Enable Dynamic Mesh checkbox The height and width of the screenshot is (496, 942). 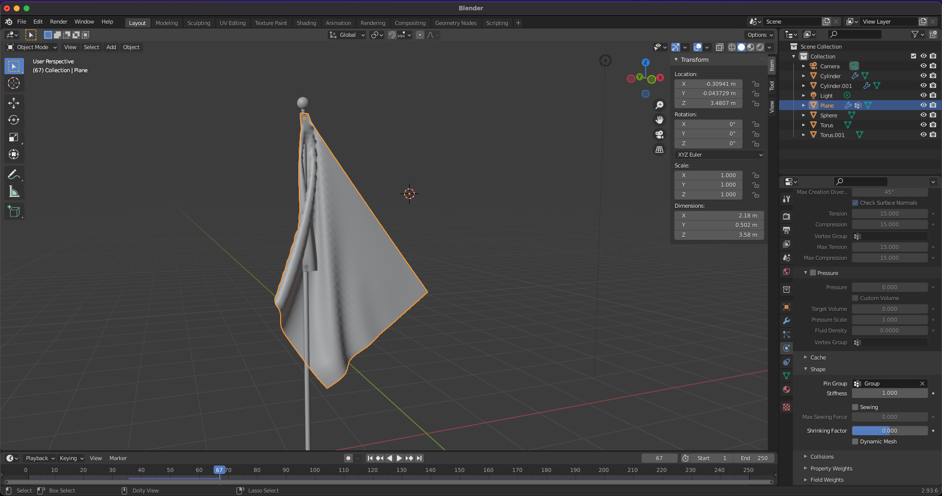pos(855,441)
